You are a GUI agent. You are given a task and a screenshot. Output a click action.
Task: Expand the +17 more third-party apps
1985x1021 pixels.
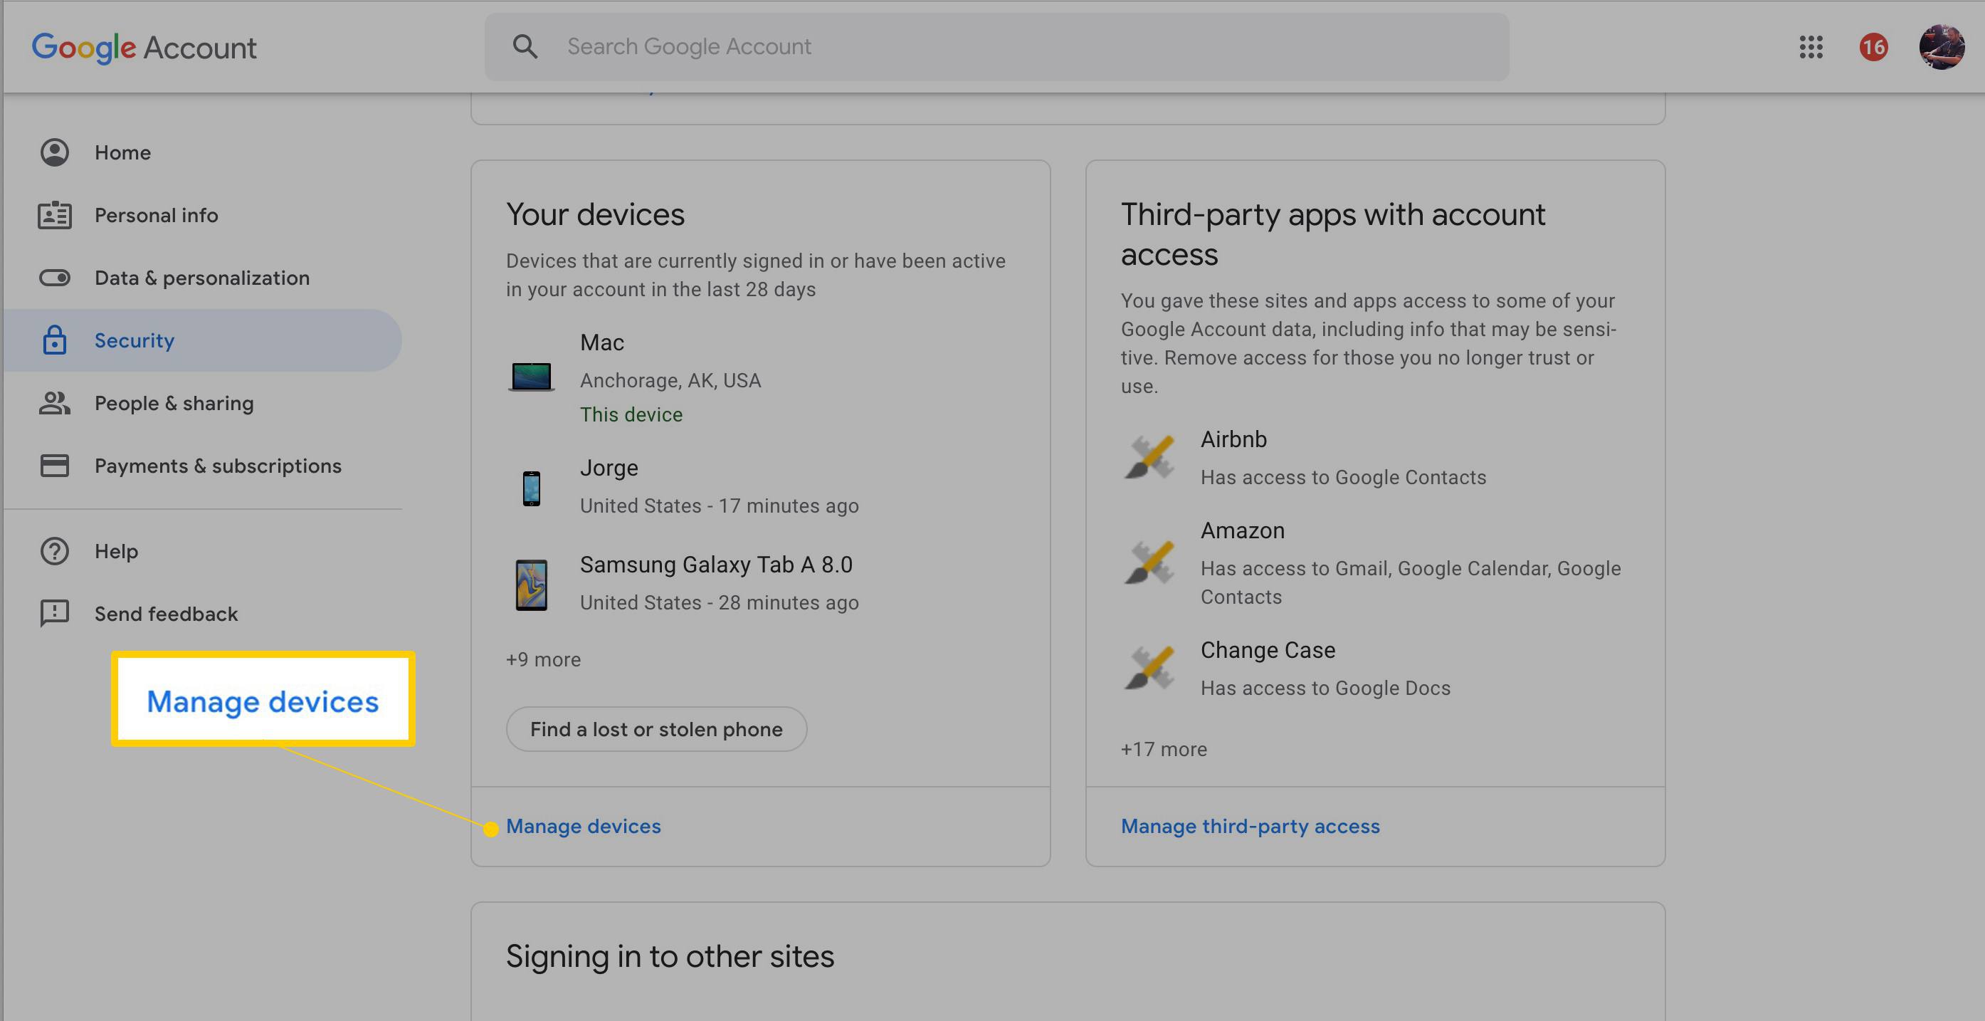(1164, 750)
